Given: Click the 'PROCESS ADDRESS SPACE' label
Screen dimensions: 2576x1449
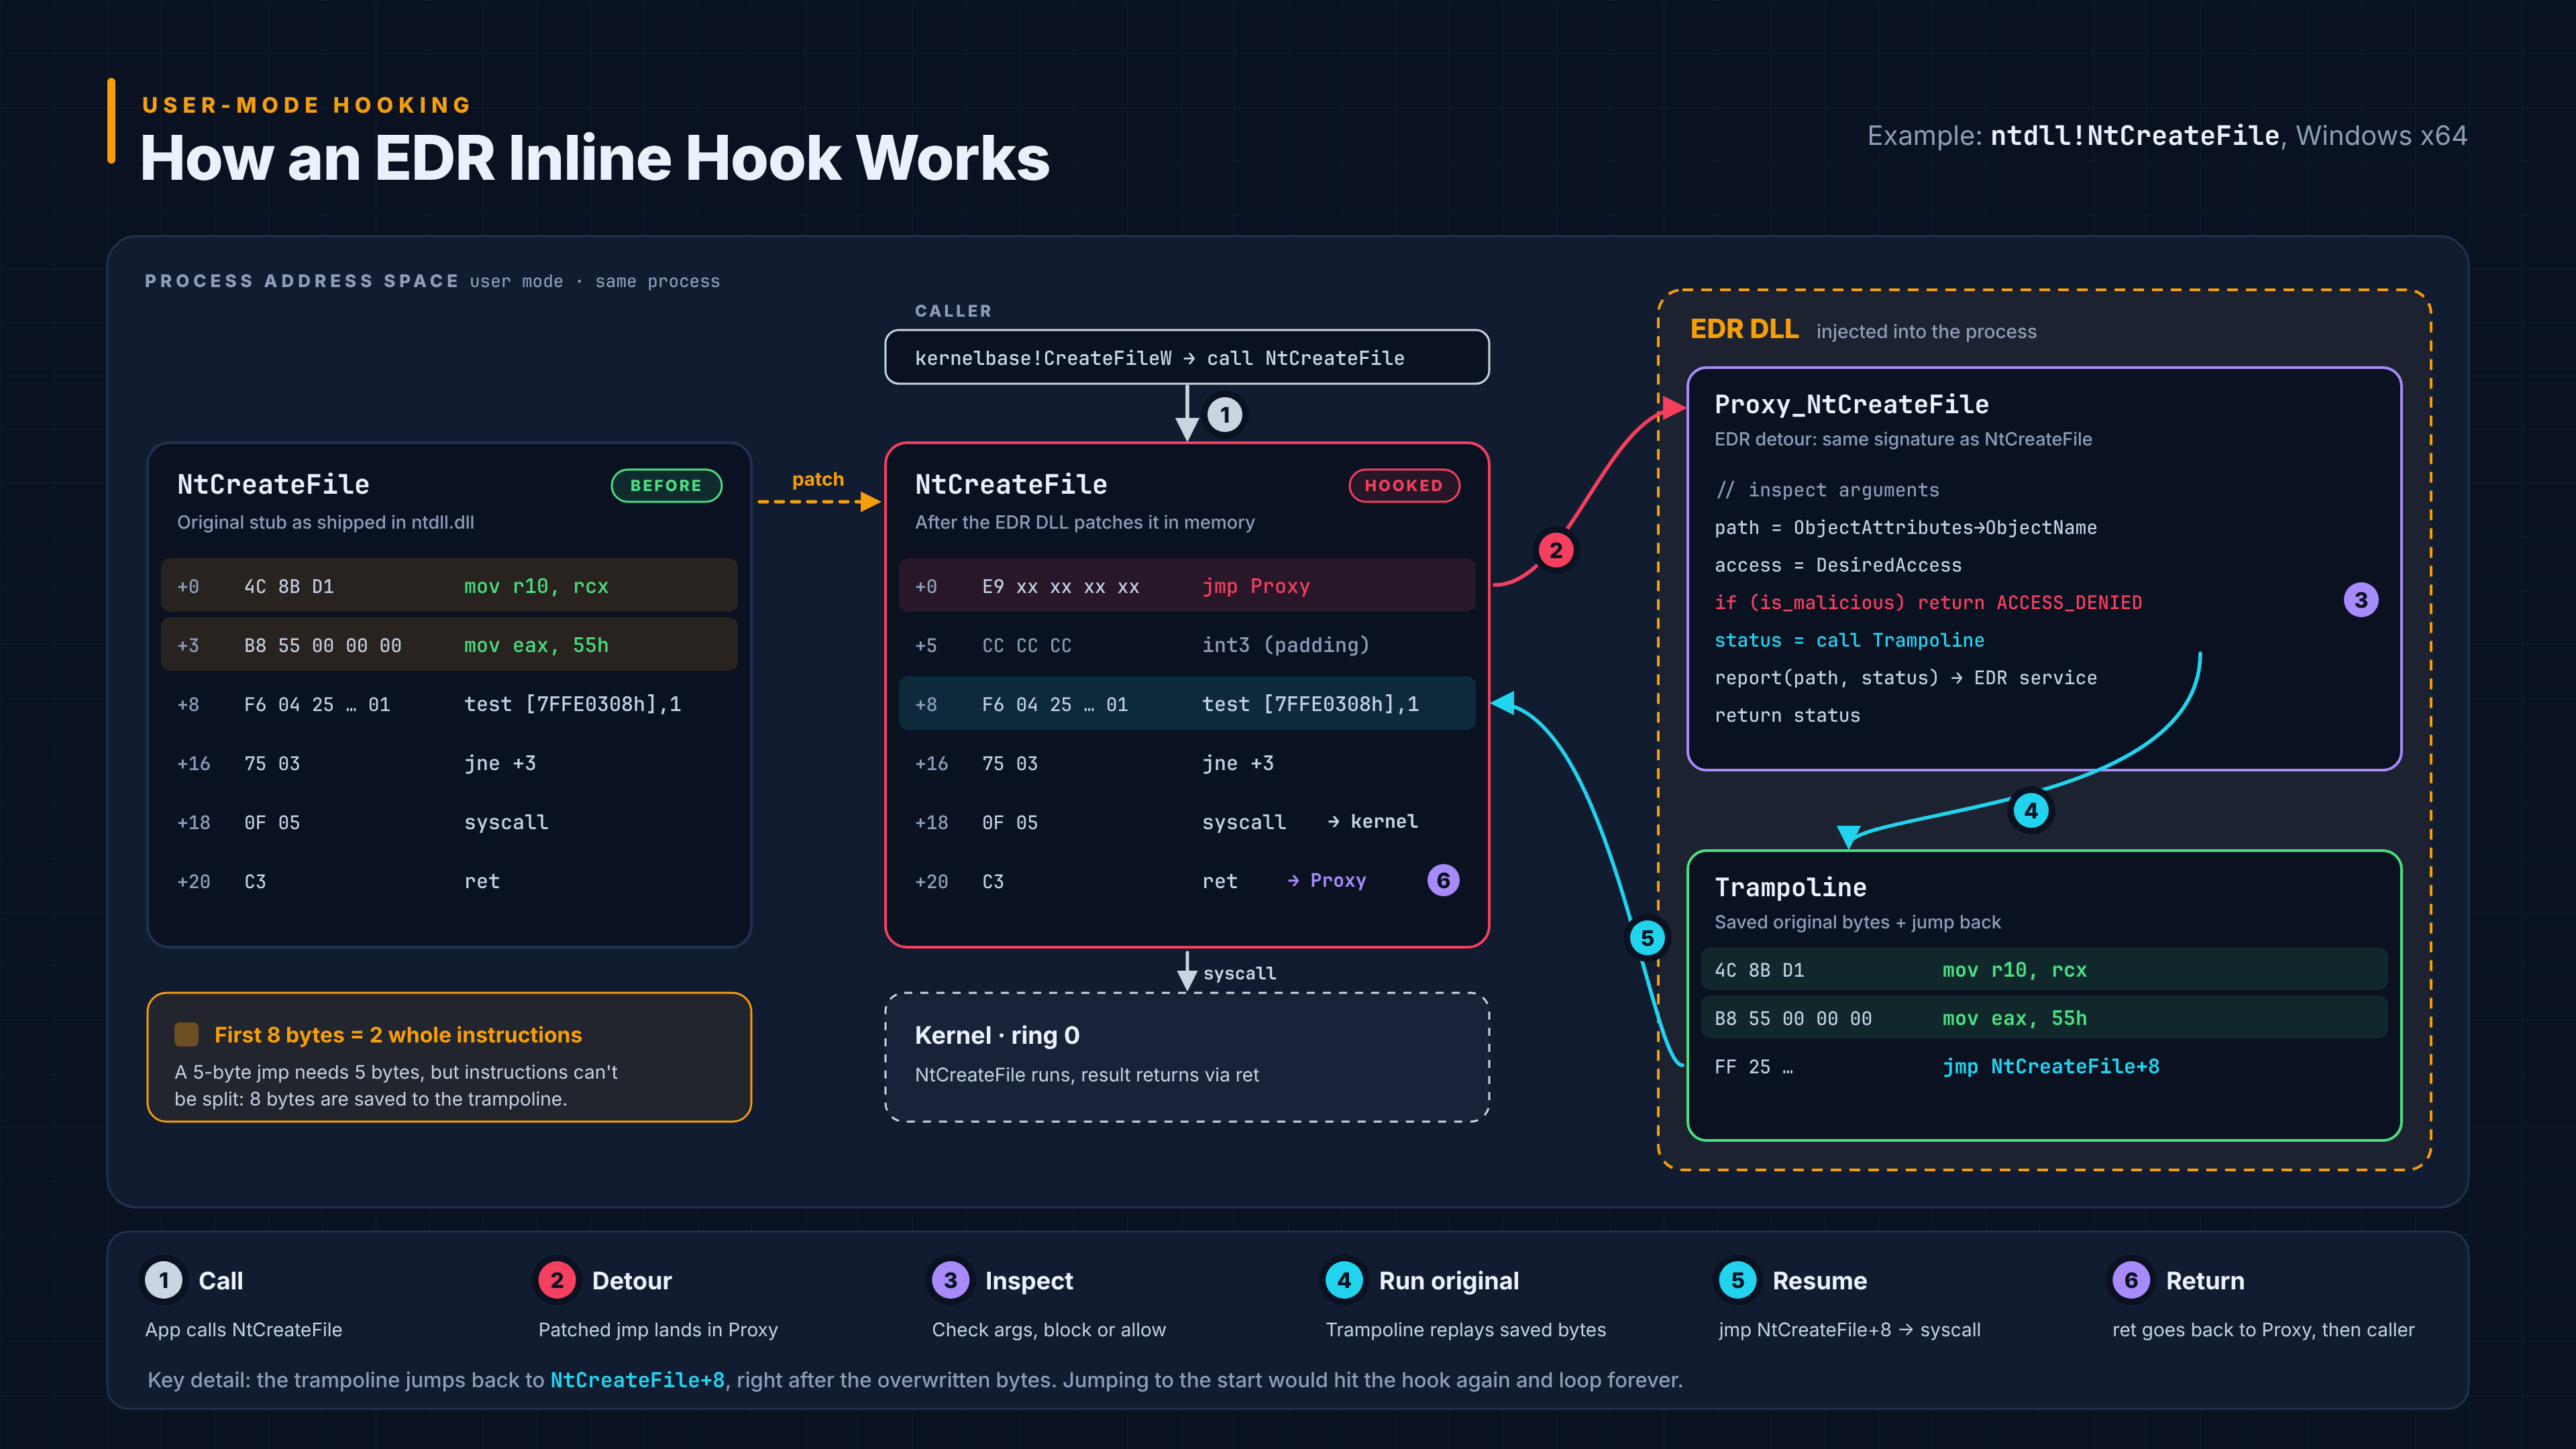Looking at the screenshot, I should pos(301,281).
